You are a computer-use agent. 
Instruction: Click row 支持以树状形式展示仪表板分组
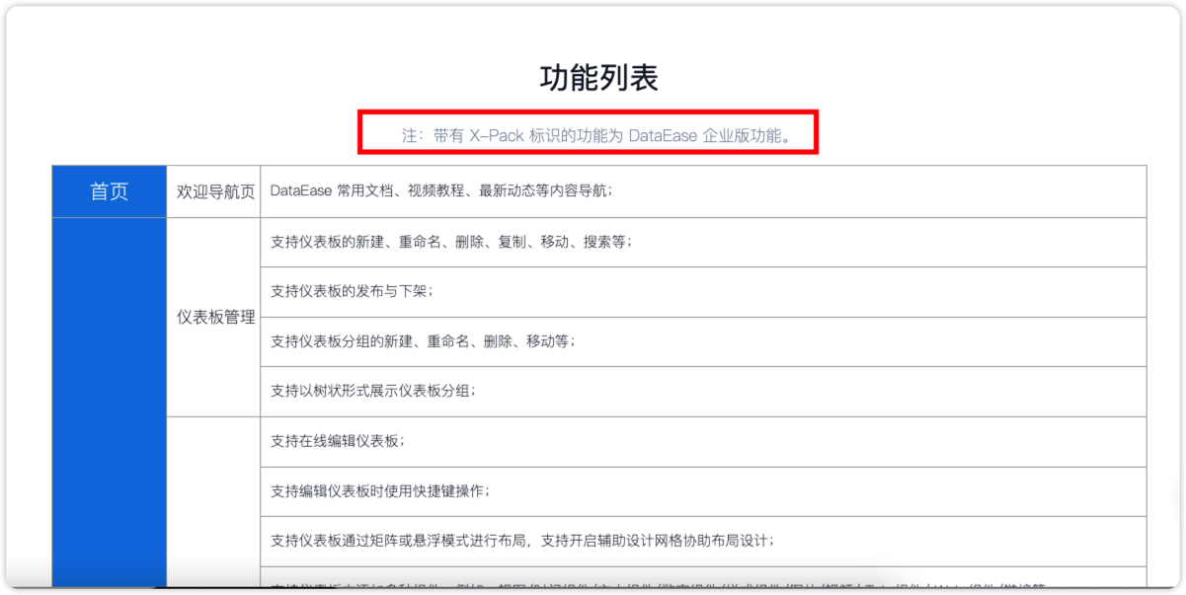tap(703, 392)
